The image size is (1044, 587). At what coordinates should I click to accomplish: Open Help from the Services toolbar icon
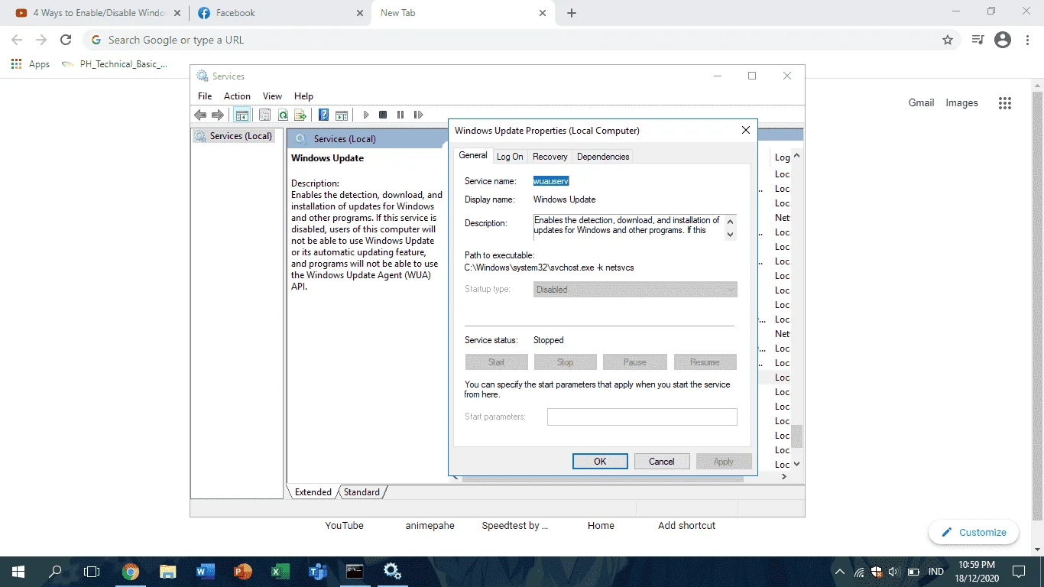pyautogui.click(x=323, y=115)
